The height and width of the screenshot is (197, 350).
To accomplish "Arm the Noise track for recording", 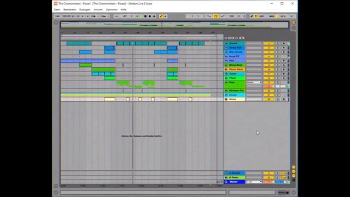I will click(284, 99).
